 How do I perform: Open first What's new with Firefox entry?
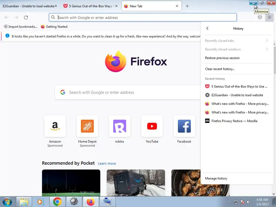pos(237,104)
